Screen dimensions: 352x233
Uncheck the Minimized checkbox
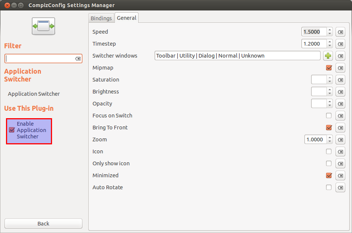[329, 175]
